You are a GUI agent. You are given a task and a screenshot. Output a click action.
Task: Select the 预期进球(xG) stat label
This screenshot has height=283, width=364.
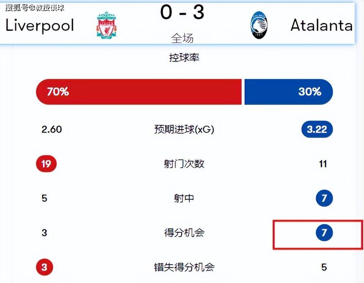pyautogui.click(x=184, y=129)
